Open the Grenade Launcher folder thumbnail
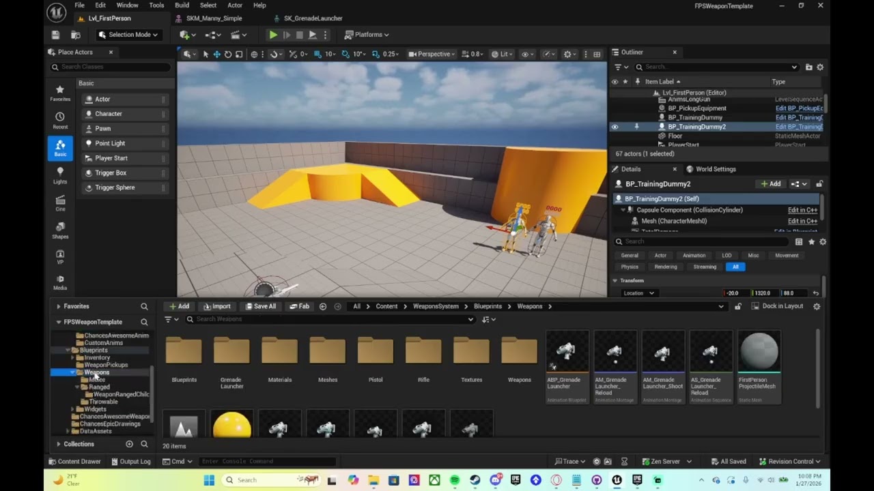Image resolution: width=874 pixels, height=491 pixels. [x=231, y=361]
